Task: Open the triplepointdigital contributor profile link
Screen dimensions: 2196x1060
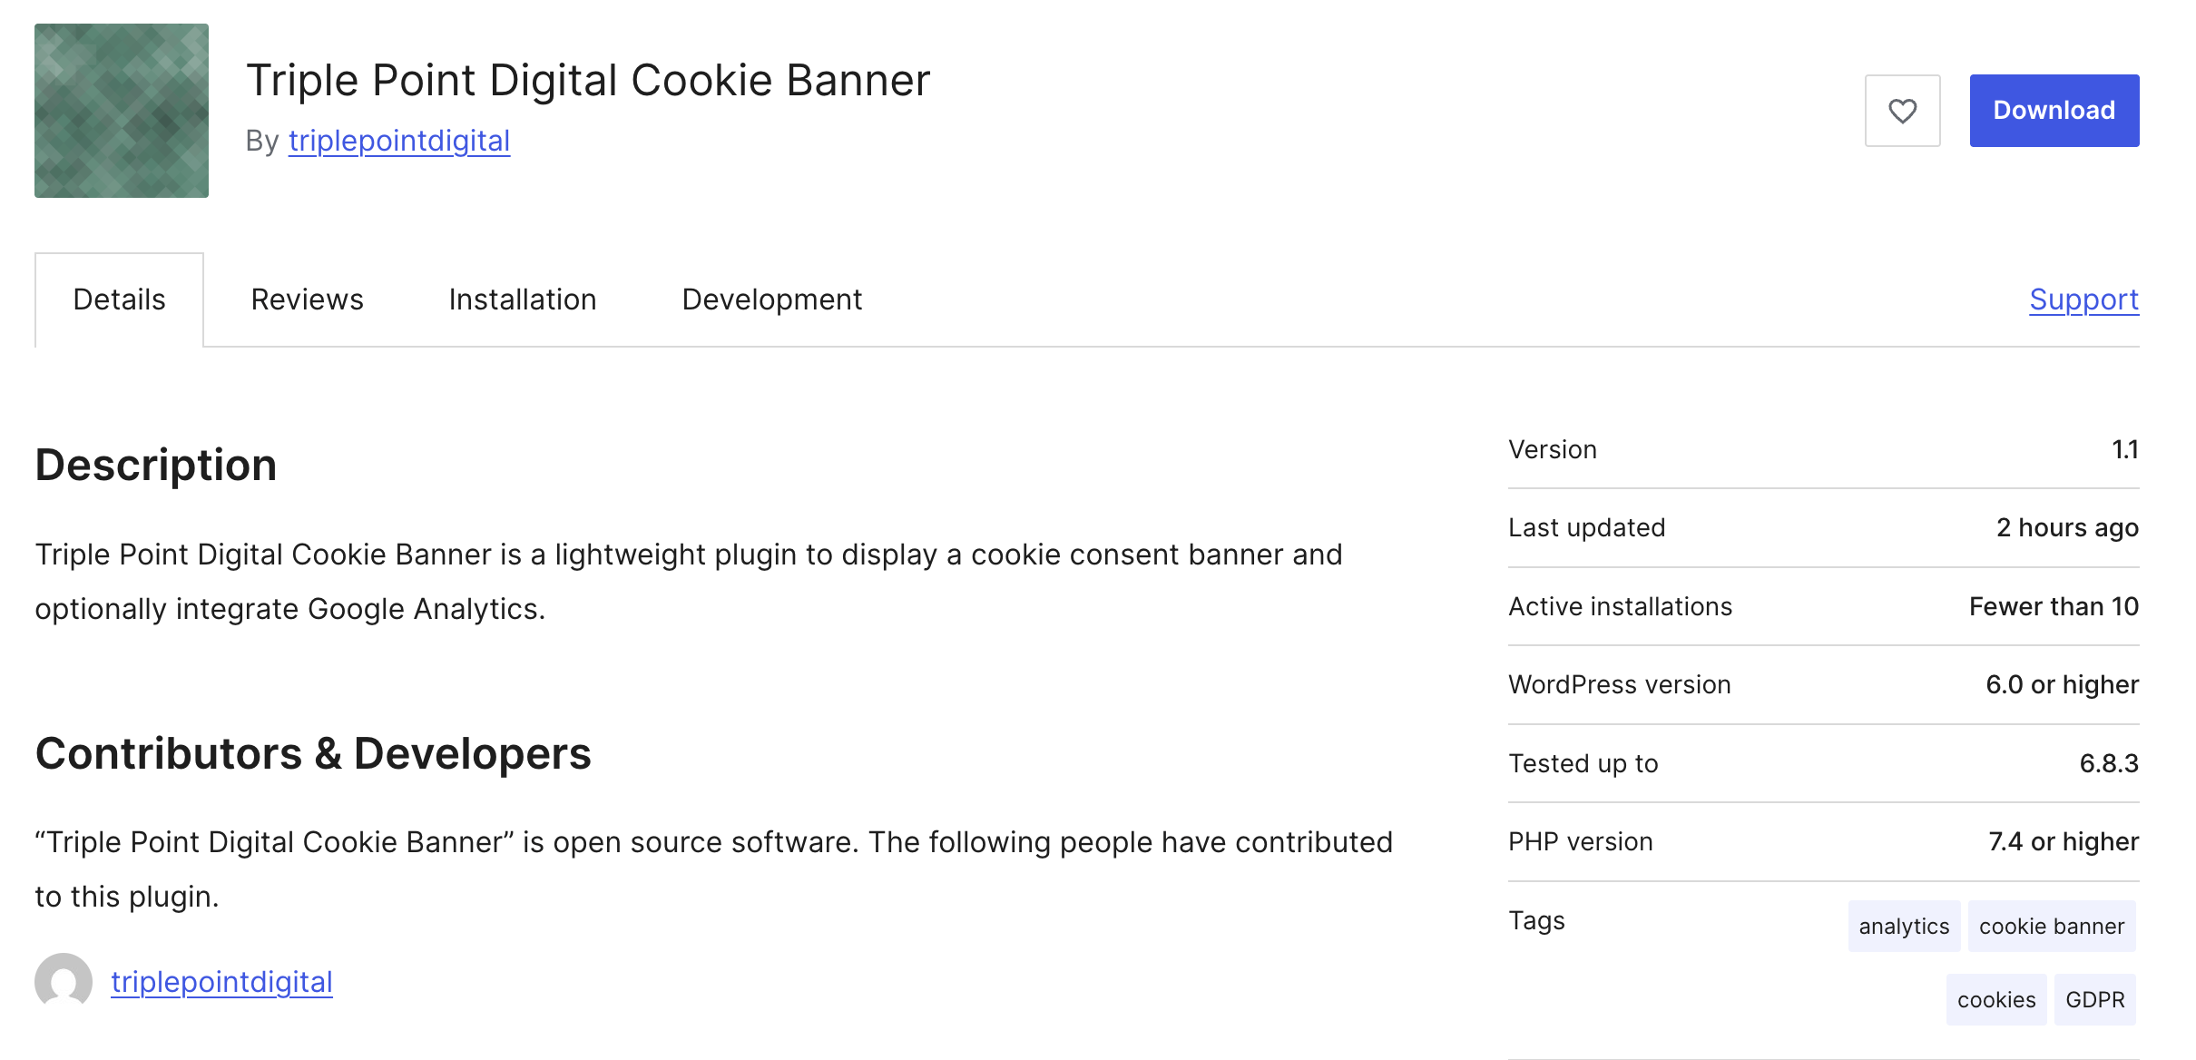Action: [x=221, y=981]
